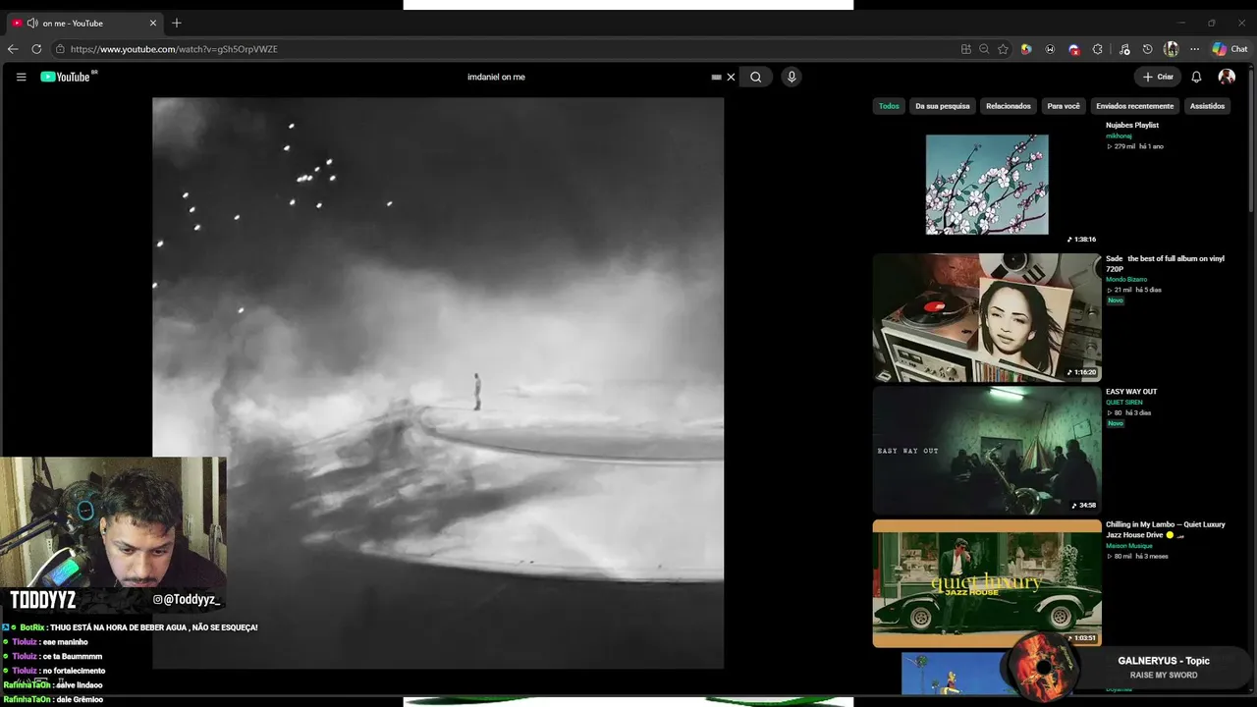The height and width of the screenshot is (707, 1257).
Task: Open the Extensions puzzle piece menu
Action: tap(1098, 49)
